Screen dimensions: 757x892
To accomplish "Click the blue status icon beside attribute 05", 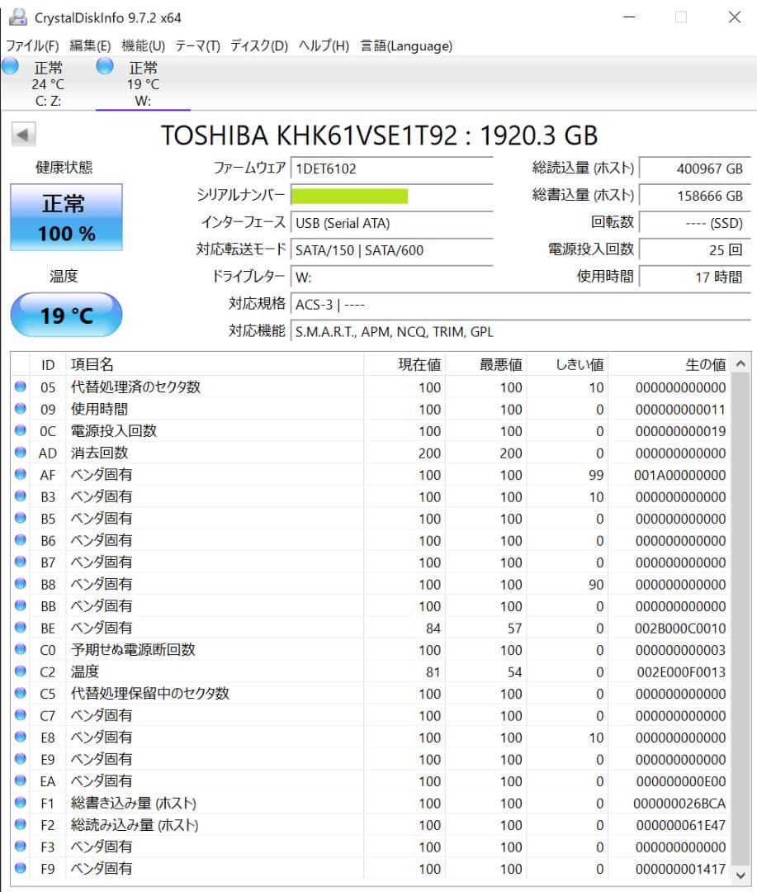I will pyautogui.click(x=19, y=387).
